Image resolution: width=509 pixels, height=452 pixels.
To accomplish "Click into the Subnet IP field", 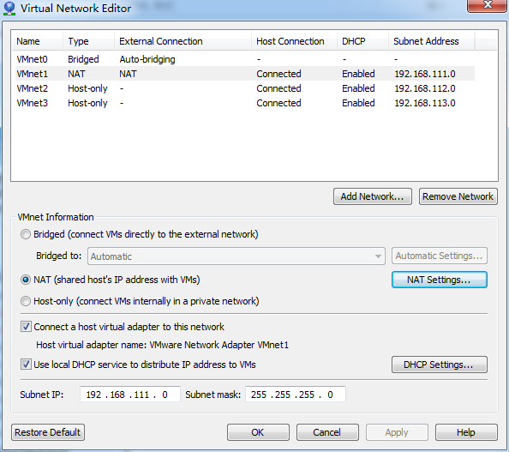I will tap(130, 395).
